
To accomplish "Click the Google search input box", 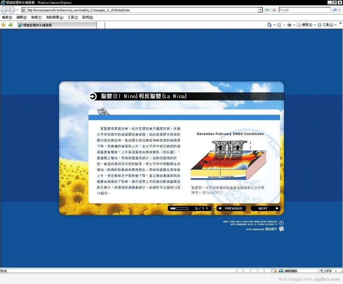I will 304,10.
